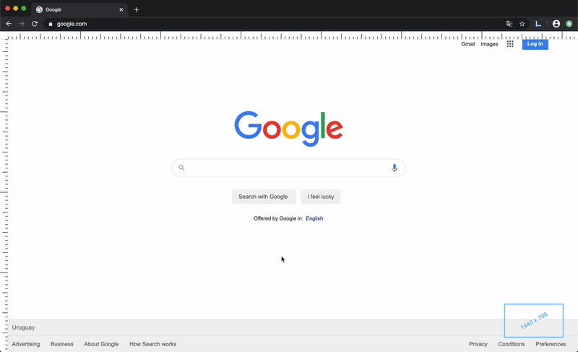Click the Search with Google button
578x352 pixels.
pos(264,197)
